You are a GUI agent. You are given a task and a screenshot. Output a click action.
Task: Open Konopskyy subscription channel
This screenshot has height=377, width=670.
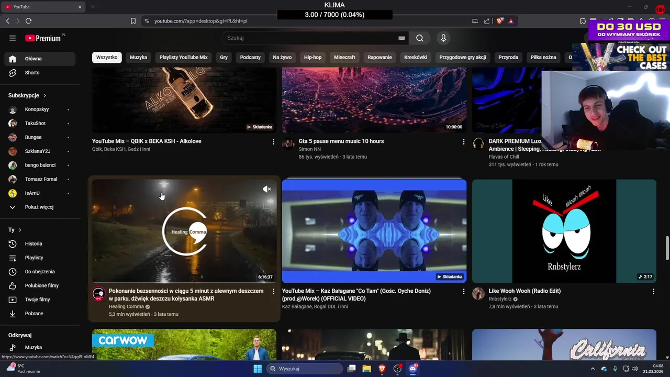click(40, 109)
